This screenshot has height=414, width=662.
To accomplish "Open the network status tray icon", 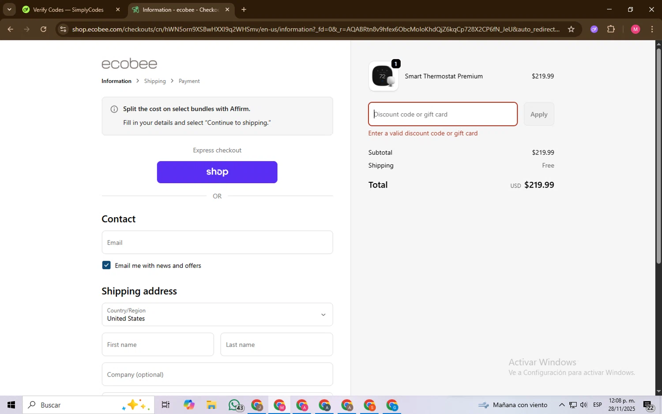I will coord(573,405).
